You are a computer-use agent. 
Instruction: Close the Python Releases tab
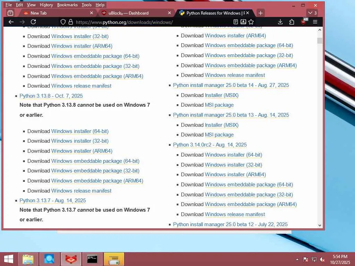point(248,13)
